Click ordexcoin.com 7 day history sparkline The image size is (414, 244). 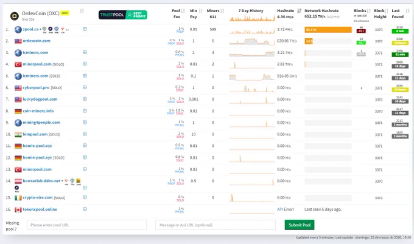point(252,41)
